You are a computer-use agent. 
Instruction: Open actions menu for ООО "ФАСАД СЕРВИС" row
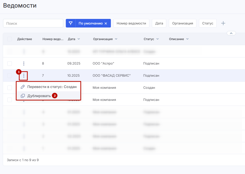pos(24,75)
